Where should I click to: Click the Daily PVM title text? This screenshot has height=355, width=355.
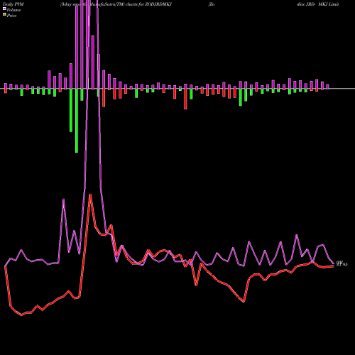[x=13, y=4]
